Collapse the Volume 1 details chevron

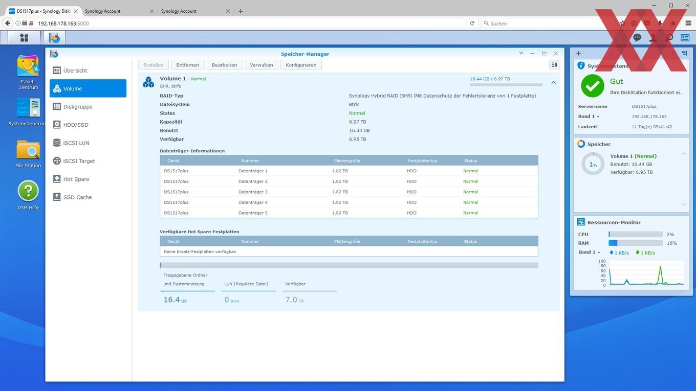(553, 82)
